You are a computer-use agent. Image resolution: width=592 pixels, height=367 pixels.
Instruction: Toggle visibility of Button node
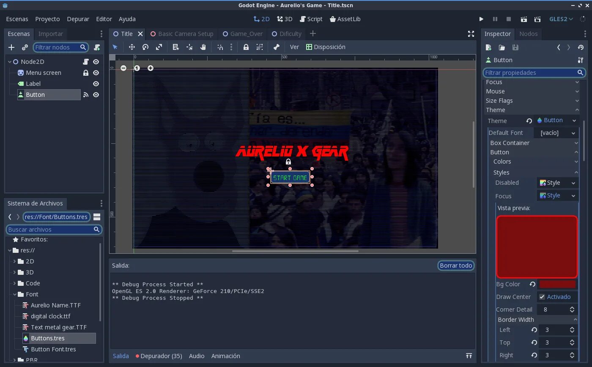(x=96, y=95)
